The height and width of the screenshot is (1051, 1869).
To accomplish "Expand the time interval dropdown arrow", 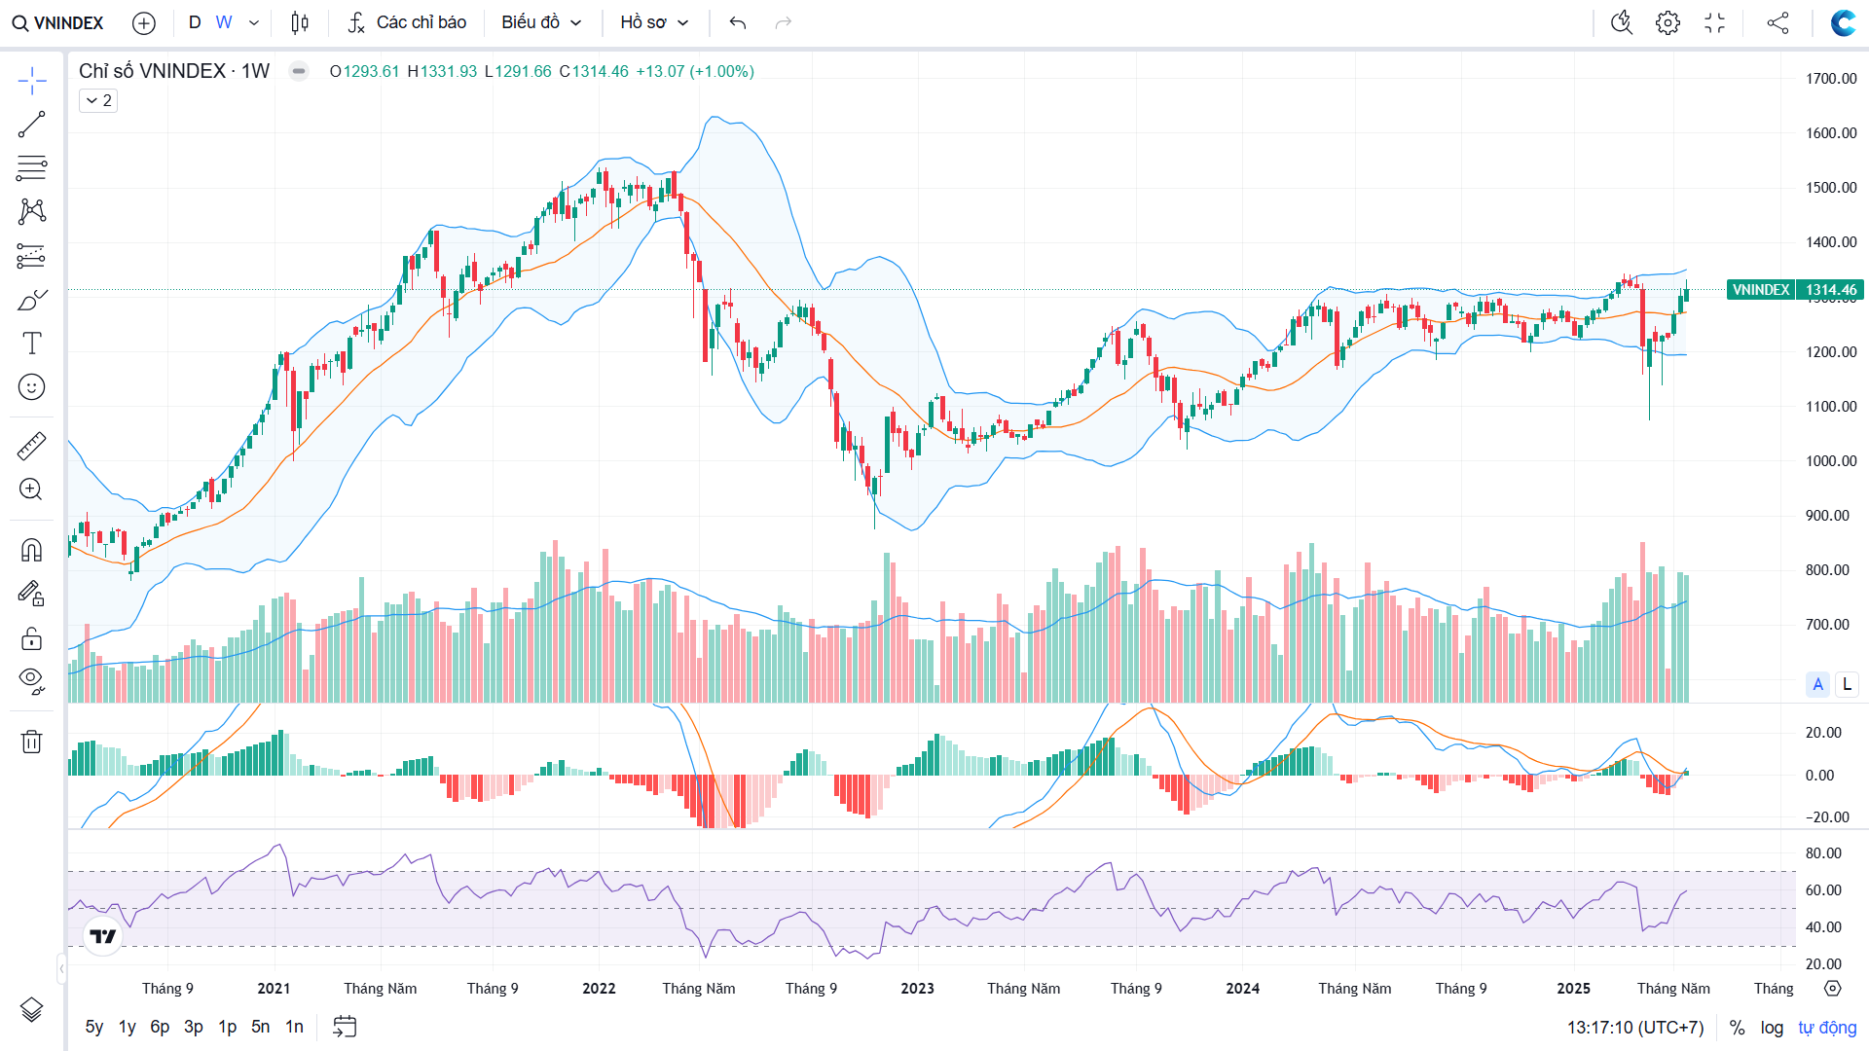I will pos(254,22).
